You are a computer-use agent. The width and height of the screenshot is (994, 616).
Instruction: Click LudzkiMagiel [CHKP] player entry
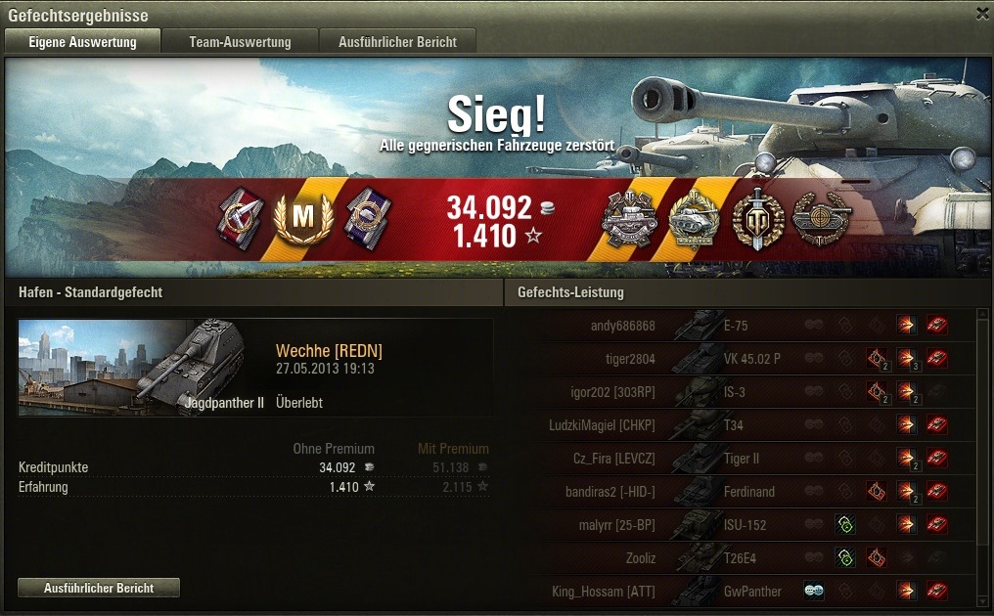click(602, 424)
